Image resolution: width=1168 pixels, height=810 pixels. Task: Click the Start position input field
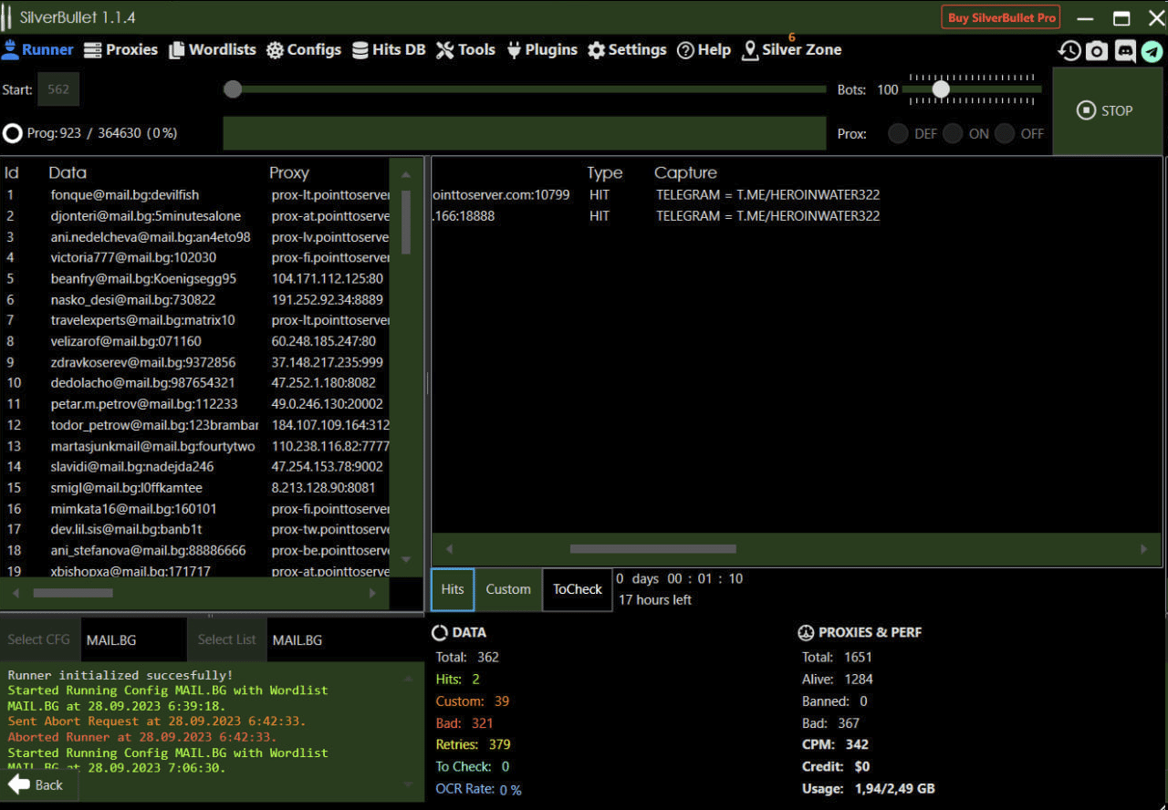(x=58, y=89)
